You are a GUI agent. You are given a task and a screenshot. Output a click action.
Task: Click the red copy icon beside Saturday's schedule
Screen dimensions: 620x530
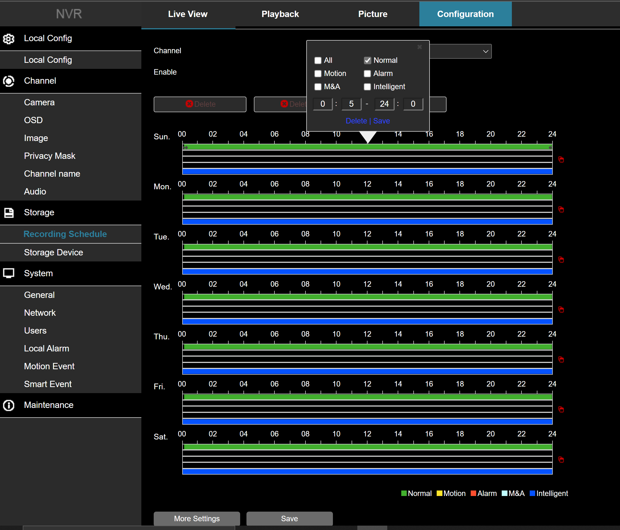tap(561, 460)
